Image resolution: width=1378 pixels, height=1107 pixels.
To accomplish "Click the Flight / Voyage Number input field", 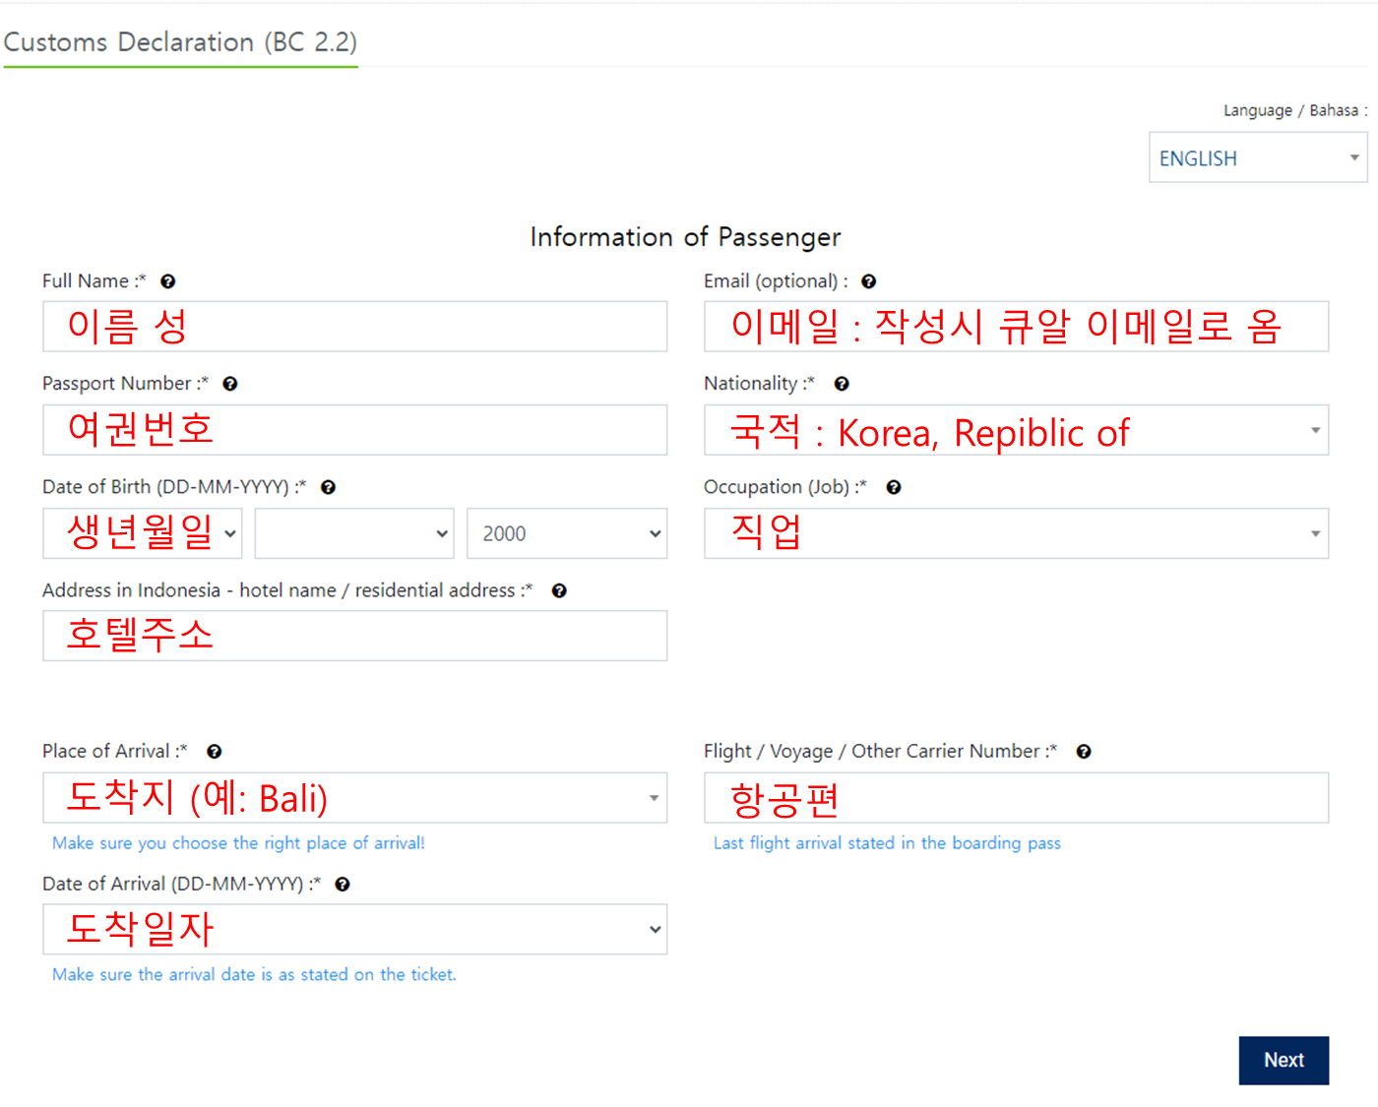I will click(x=1016, y=798).
